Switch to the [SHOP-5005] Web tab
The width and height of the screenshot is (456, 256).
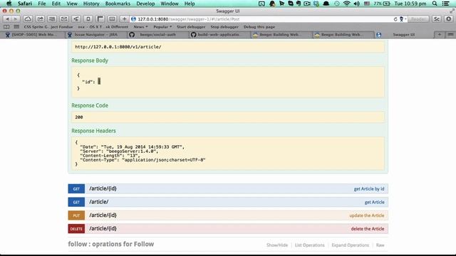[x=33, y=35]
